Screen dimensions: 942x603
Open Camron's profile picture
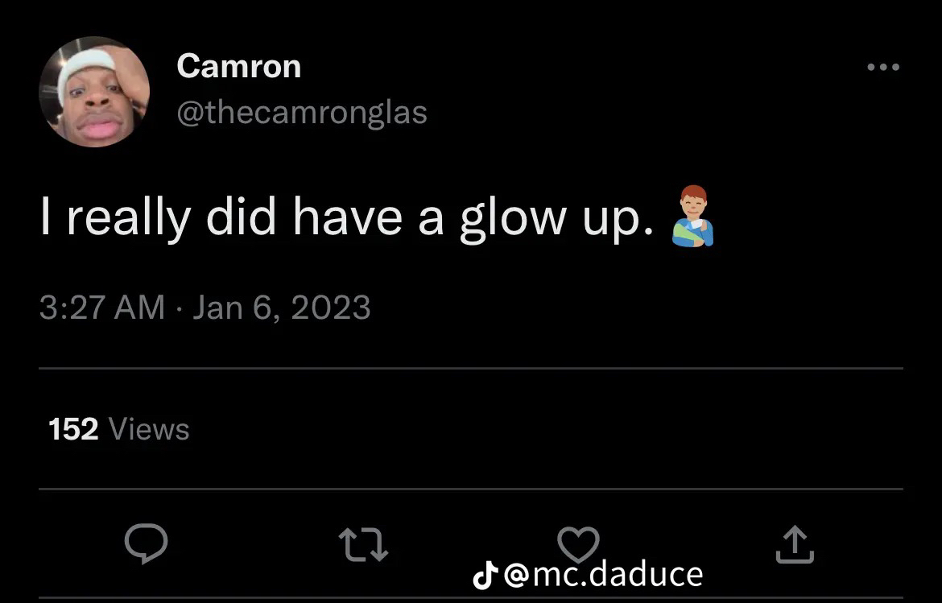[94, 92]
